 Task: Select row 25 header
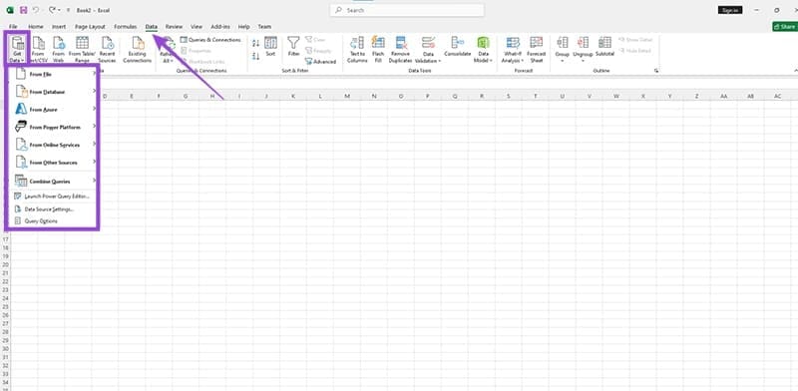[6, 306]
